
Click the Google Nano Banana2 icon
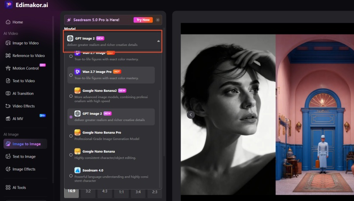(x=77, y=91)
